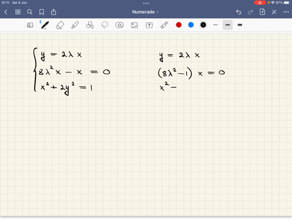
Task: Add a new page
Action: (262, 12)
